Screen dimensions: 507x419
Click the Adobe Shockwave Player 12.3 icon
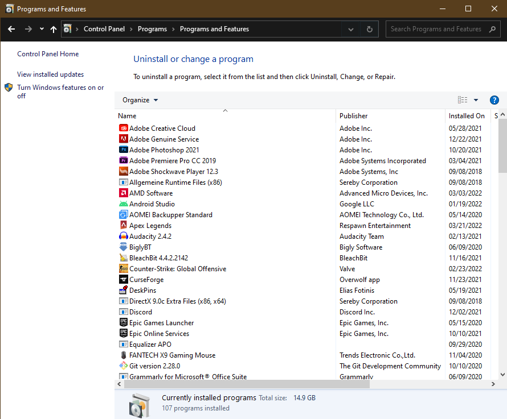tap(123, 172)
